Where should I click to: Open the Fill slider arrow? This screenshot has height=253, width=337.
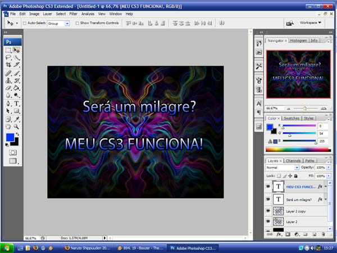pos(329,176)
